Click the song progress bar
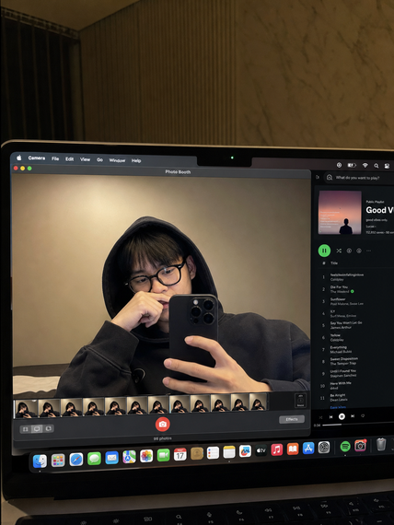This screenshot has height=525, width=394. 358,426
